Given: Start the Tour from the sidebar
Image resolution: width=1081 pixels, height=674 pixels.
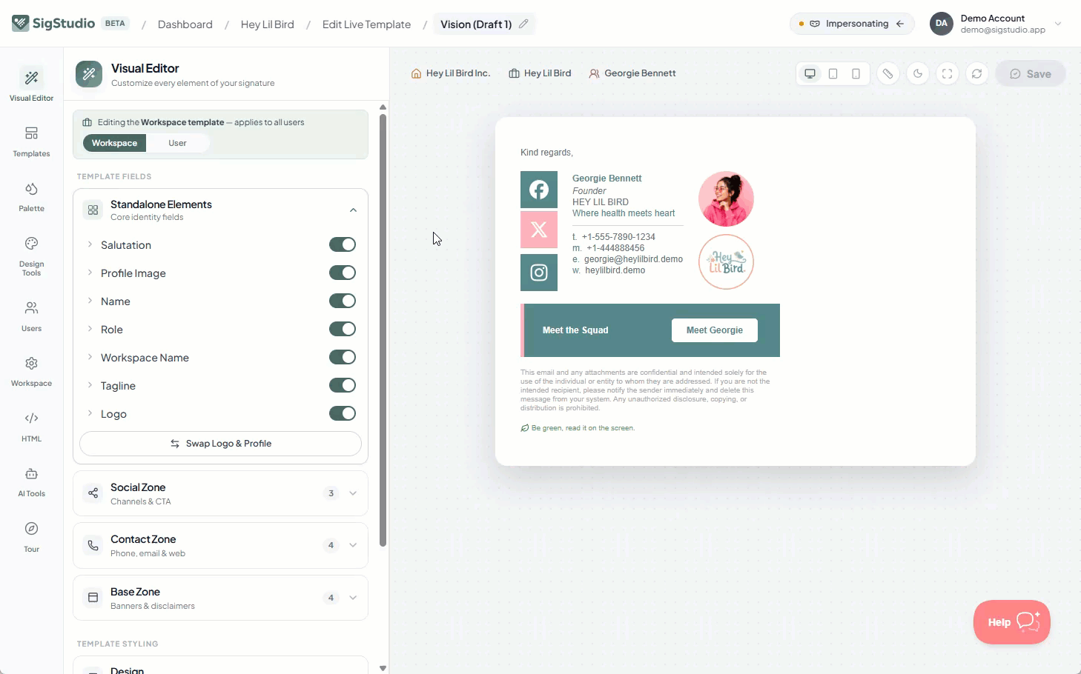Looking at the screenshot, I should pyautogui.click(x=31, y=537).
